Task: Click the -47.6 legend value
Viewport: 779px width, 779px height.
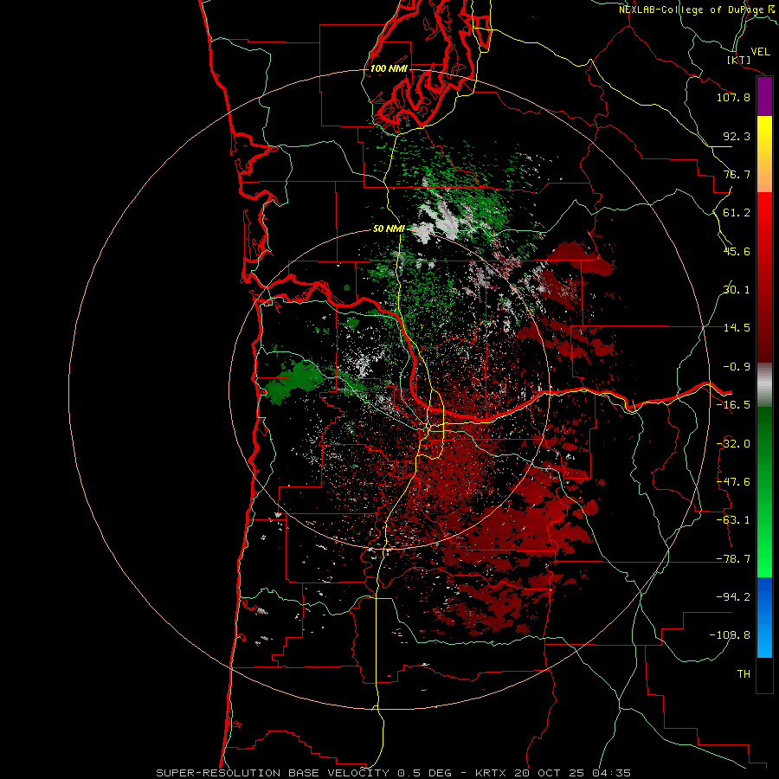Action: pyautogui.click(x=733, y=482)
